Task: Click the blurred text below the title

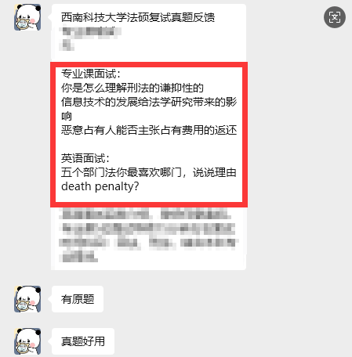Action: [90, 38]
